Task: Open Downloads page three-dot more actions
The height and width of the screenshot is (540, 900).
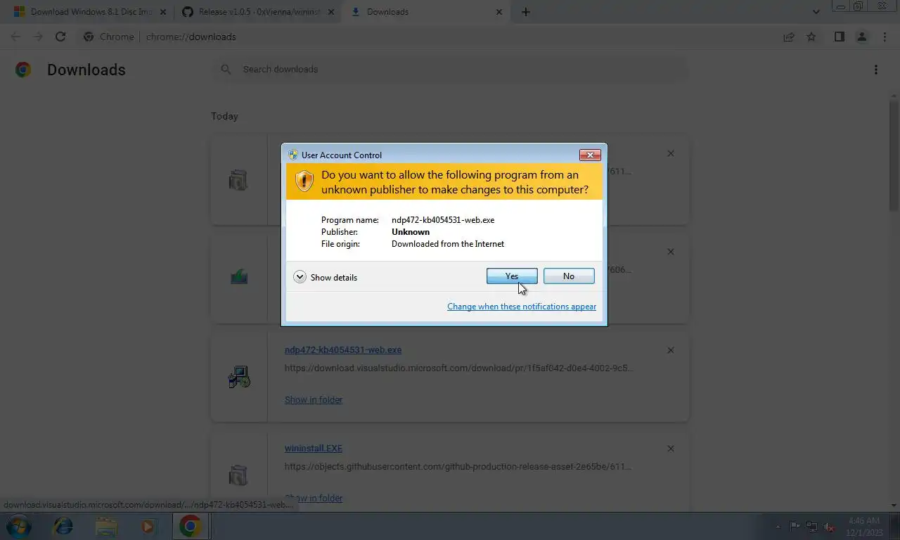Action: pyautogui.click(x=875, y=70)
